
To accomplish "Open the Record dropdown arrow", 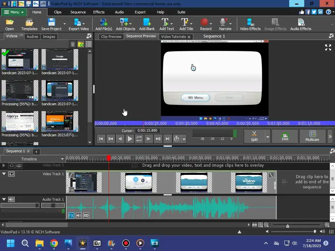I will (211, 24).
